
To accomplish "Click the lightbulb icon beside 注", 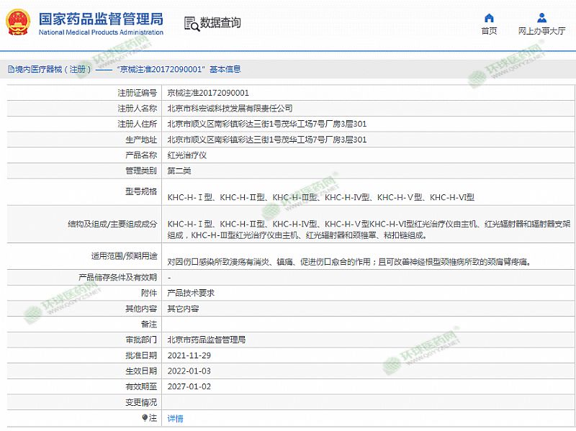I will (145, 418).
